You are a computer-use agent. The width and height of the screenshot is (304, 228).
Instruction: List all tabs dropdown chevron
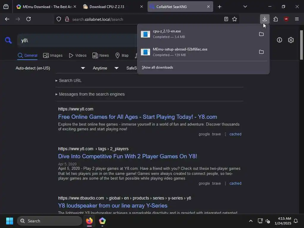click(x=245, y=7)
